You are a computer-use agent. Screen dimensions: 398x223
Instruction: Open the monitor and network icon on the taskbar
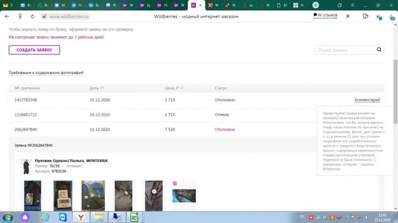(x=117, y=217)
